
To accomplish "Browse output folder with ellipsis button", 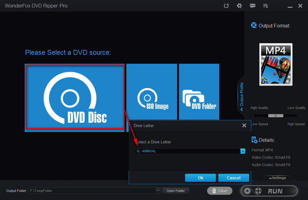I will click(158, 191).
